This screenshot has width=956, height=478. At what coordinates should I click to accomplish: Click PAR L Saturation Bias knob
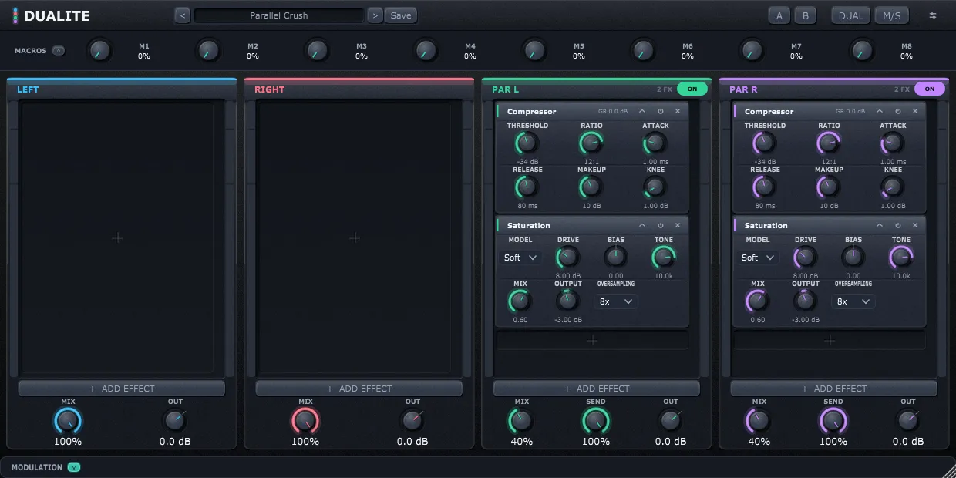[x=616, y=258]
